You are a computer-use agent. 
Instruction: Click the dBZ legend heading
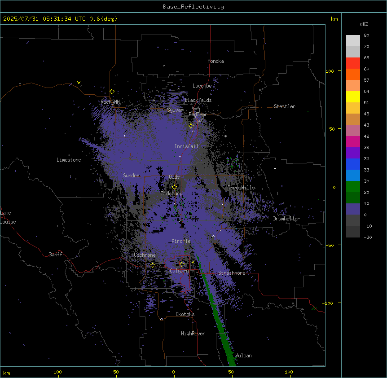[364, 24]
